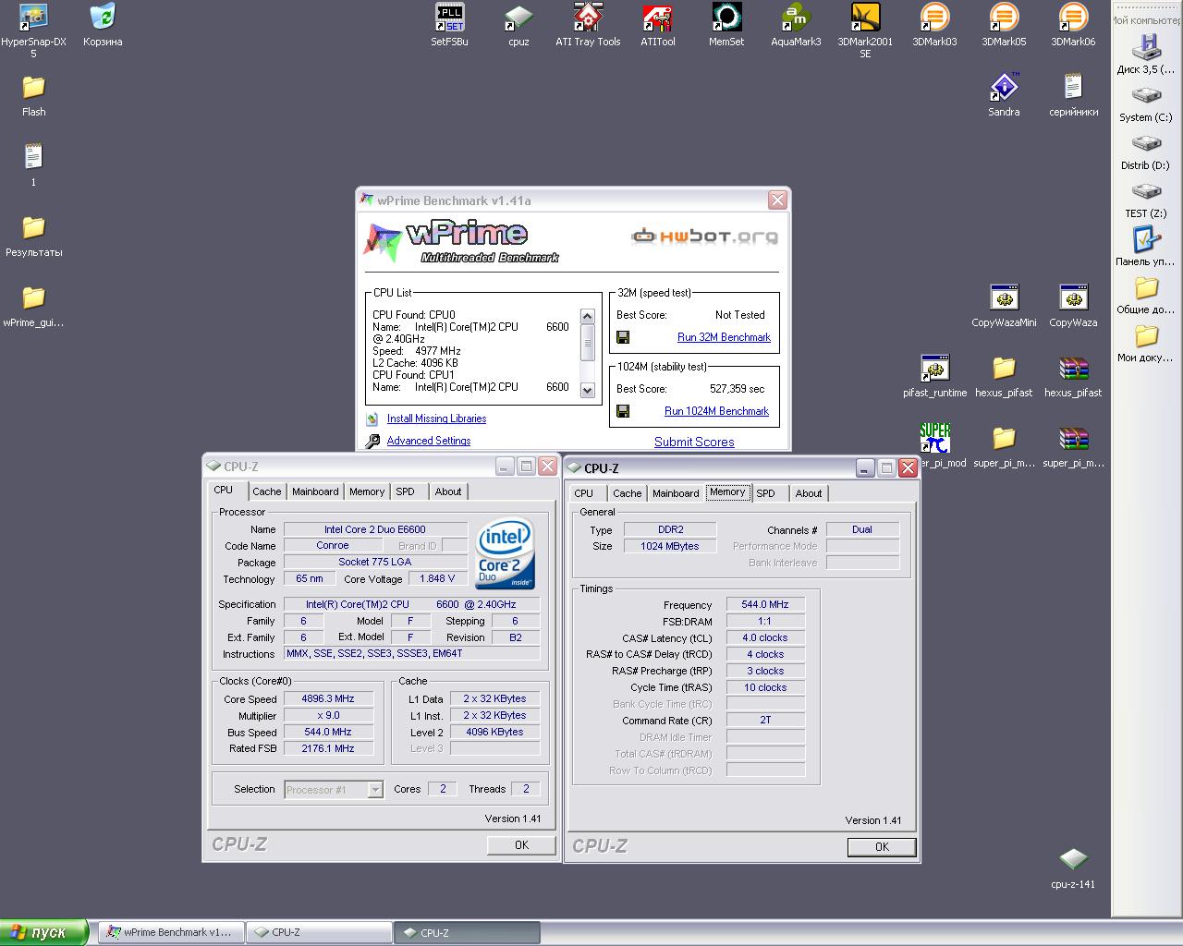
Task: Open the pifast_runtime icon
Action: pyautogui.click(x=934, y=368)
